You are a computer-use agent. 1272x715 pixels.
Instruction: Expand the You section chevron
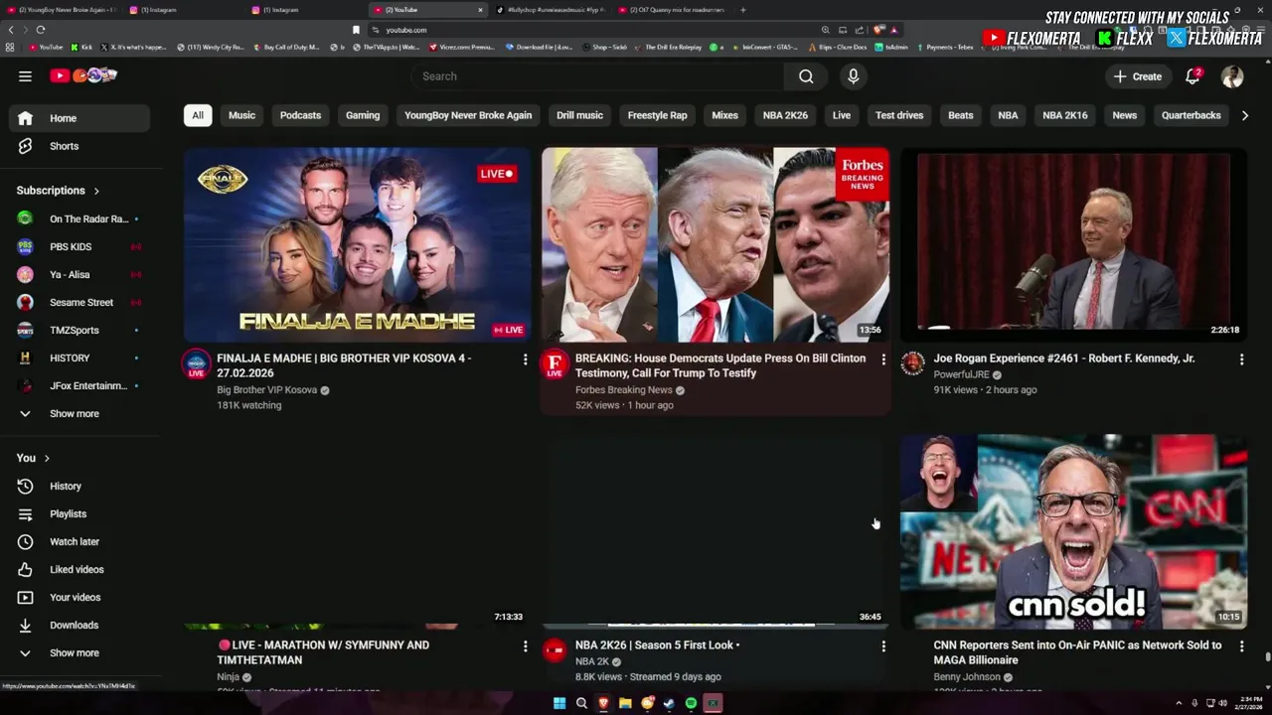[x=47, y=458]
